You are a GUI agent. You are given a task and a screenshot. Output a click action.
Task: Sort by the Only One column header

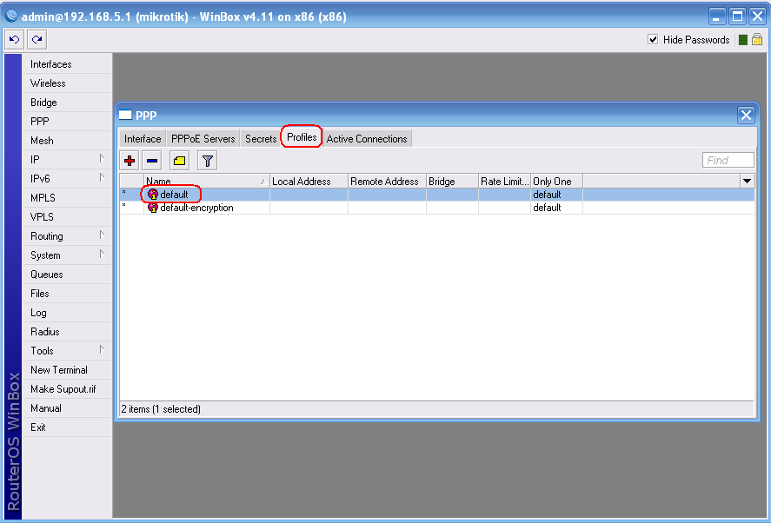(x=556, y=181)
